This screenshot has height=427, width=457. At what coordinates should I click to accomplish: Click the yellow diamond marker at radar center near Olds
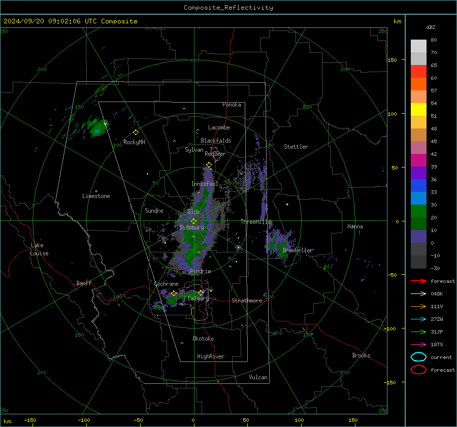pyautogui.click(x=193, y=221)
